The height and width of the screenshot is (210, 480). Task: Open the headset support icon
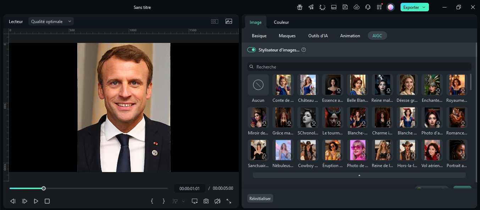368,7
